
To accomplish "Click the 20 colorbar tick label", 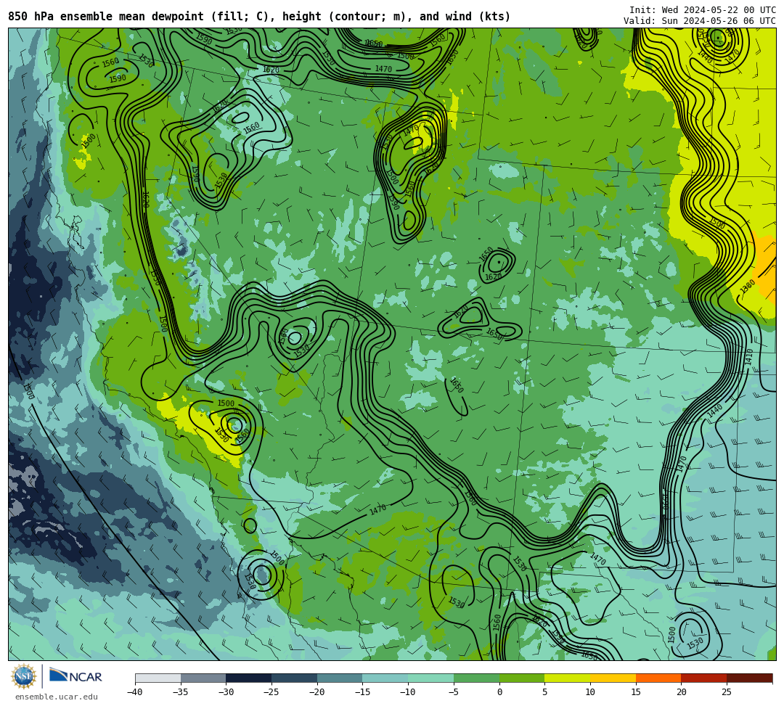I will coord(681,692).
